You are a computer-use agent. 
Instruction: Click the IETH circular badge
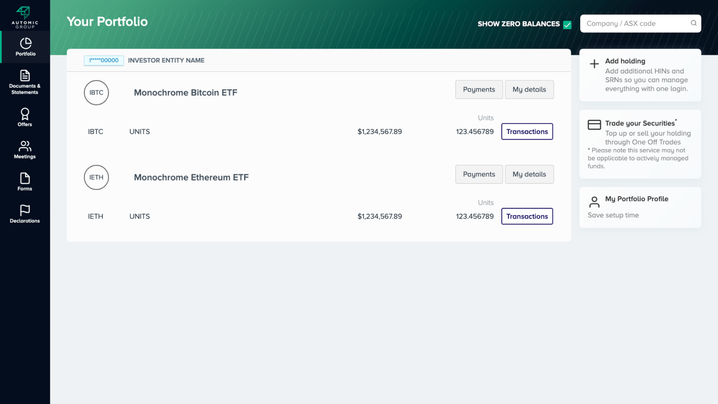tap(96, 177)
